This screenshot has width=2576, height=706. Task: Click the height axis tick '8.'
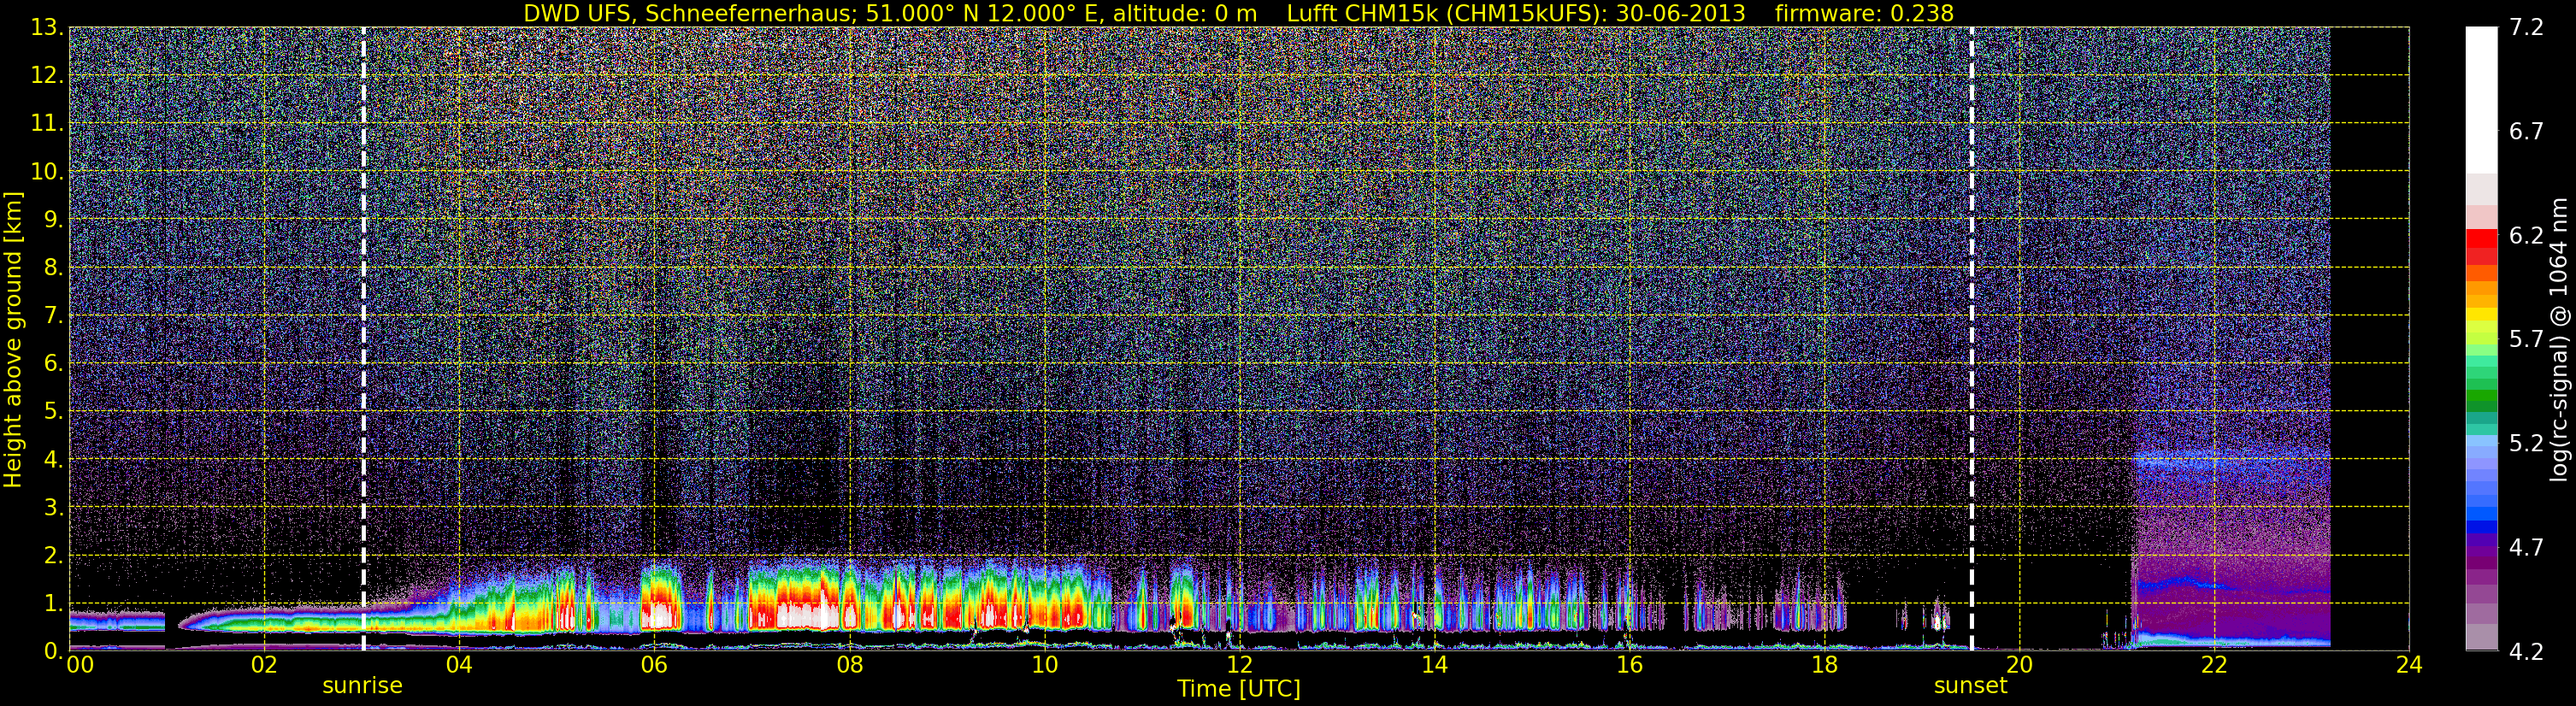53,267
